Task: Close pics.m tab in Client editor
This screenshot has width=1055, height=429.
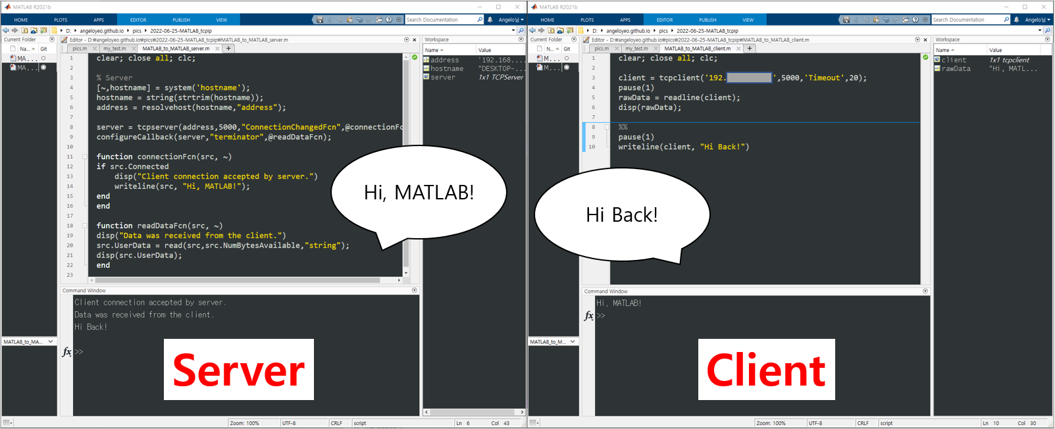Action: [x=617, y=48]
